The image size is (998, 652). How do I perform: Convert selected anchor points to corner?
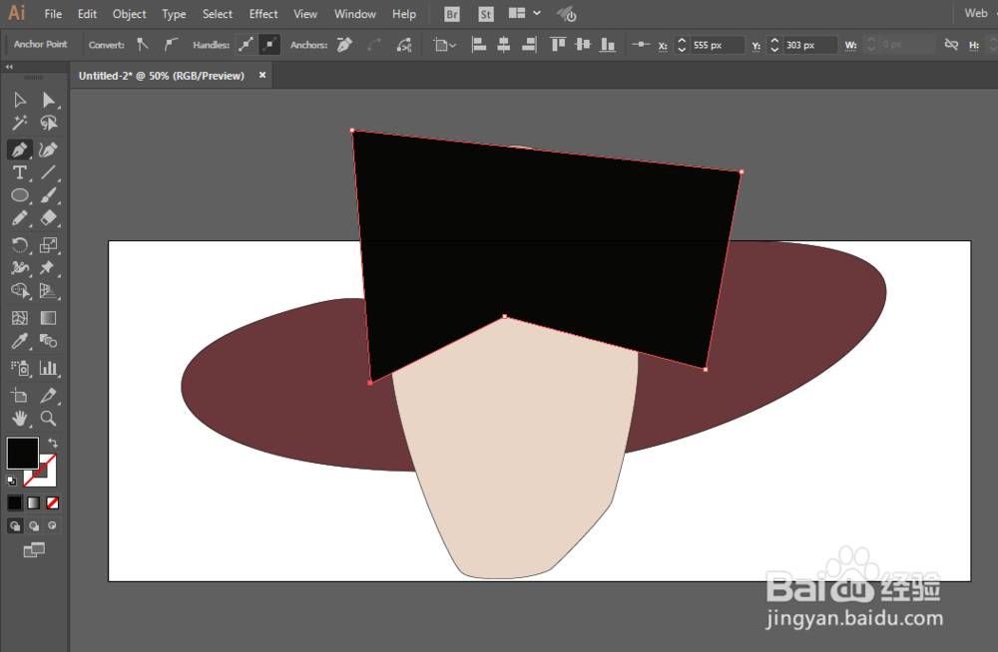point(143,45)
